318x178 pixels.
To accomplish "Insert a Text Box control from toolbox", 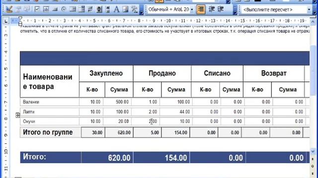I will 46,9.
